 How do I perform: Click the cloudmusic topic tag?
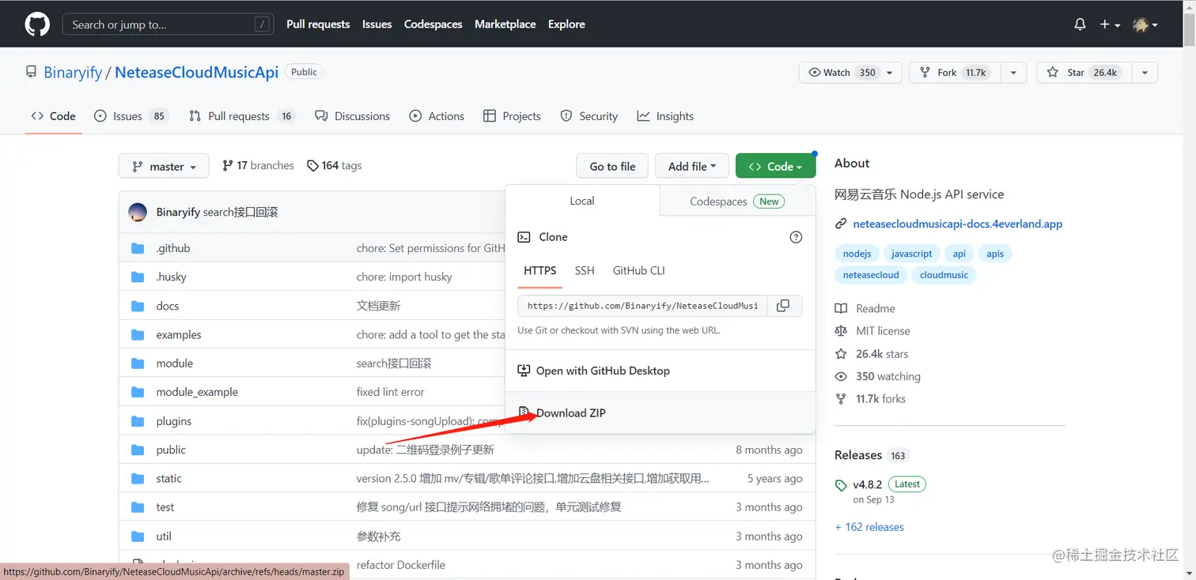coord(944,275)
